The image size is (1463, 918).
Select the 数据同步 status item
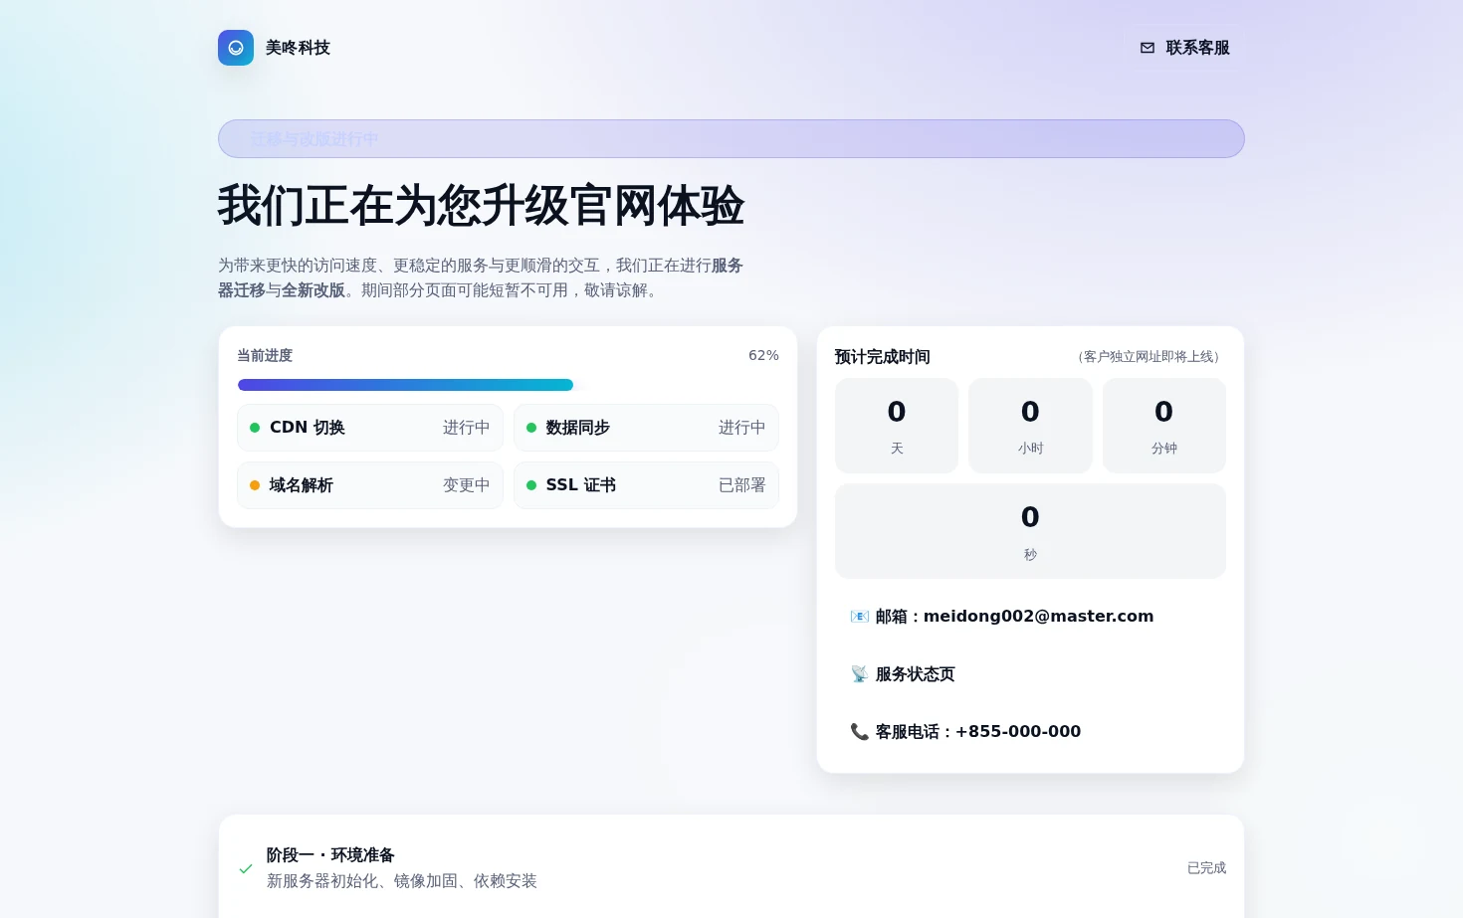(x=646, y=428)
